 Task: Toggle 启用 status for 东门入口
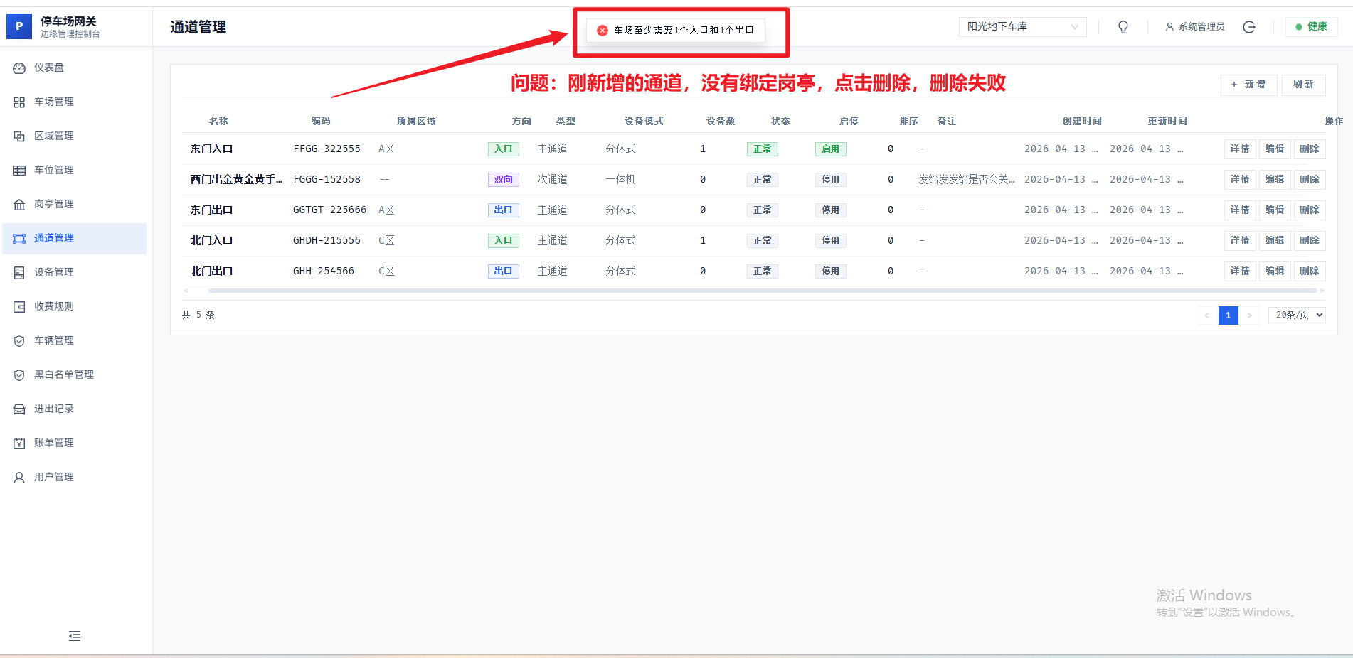830,149
